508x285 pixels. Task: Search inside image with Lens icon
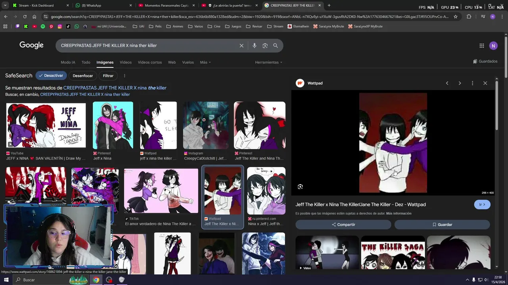coord(300,187)
